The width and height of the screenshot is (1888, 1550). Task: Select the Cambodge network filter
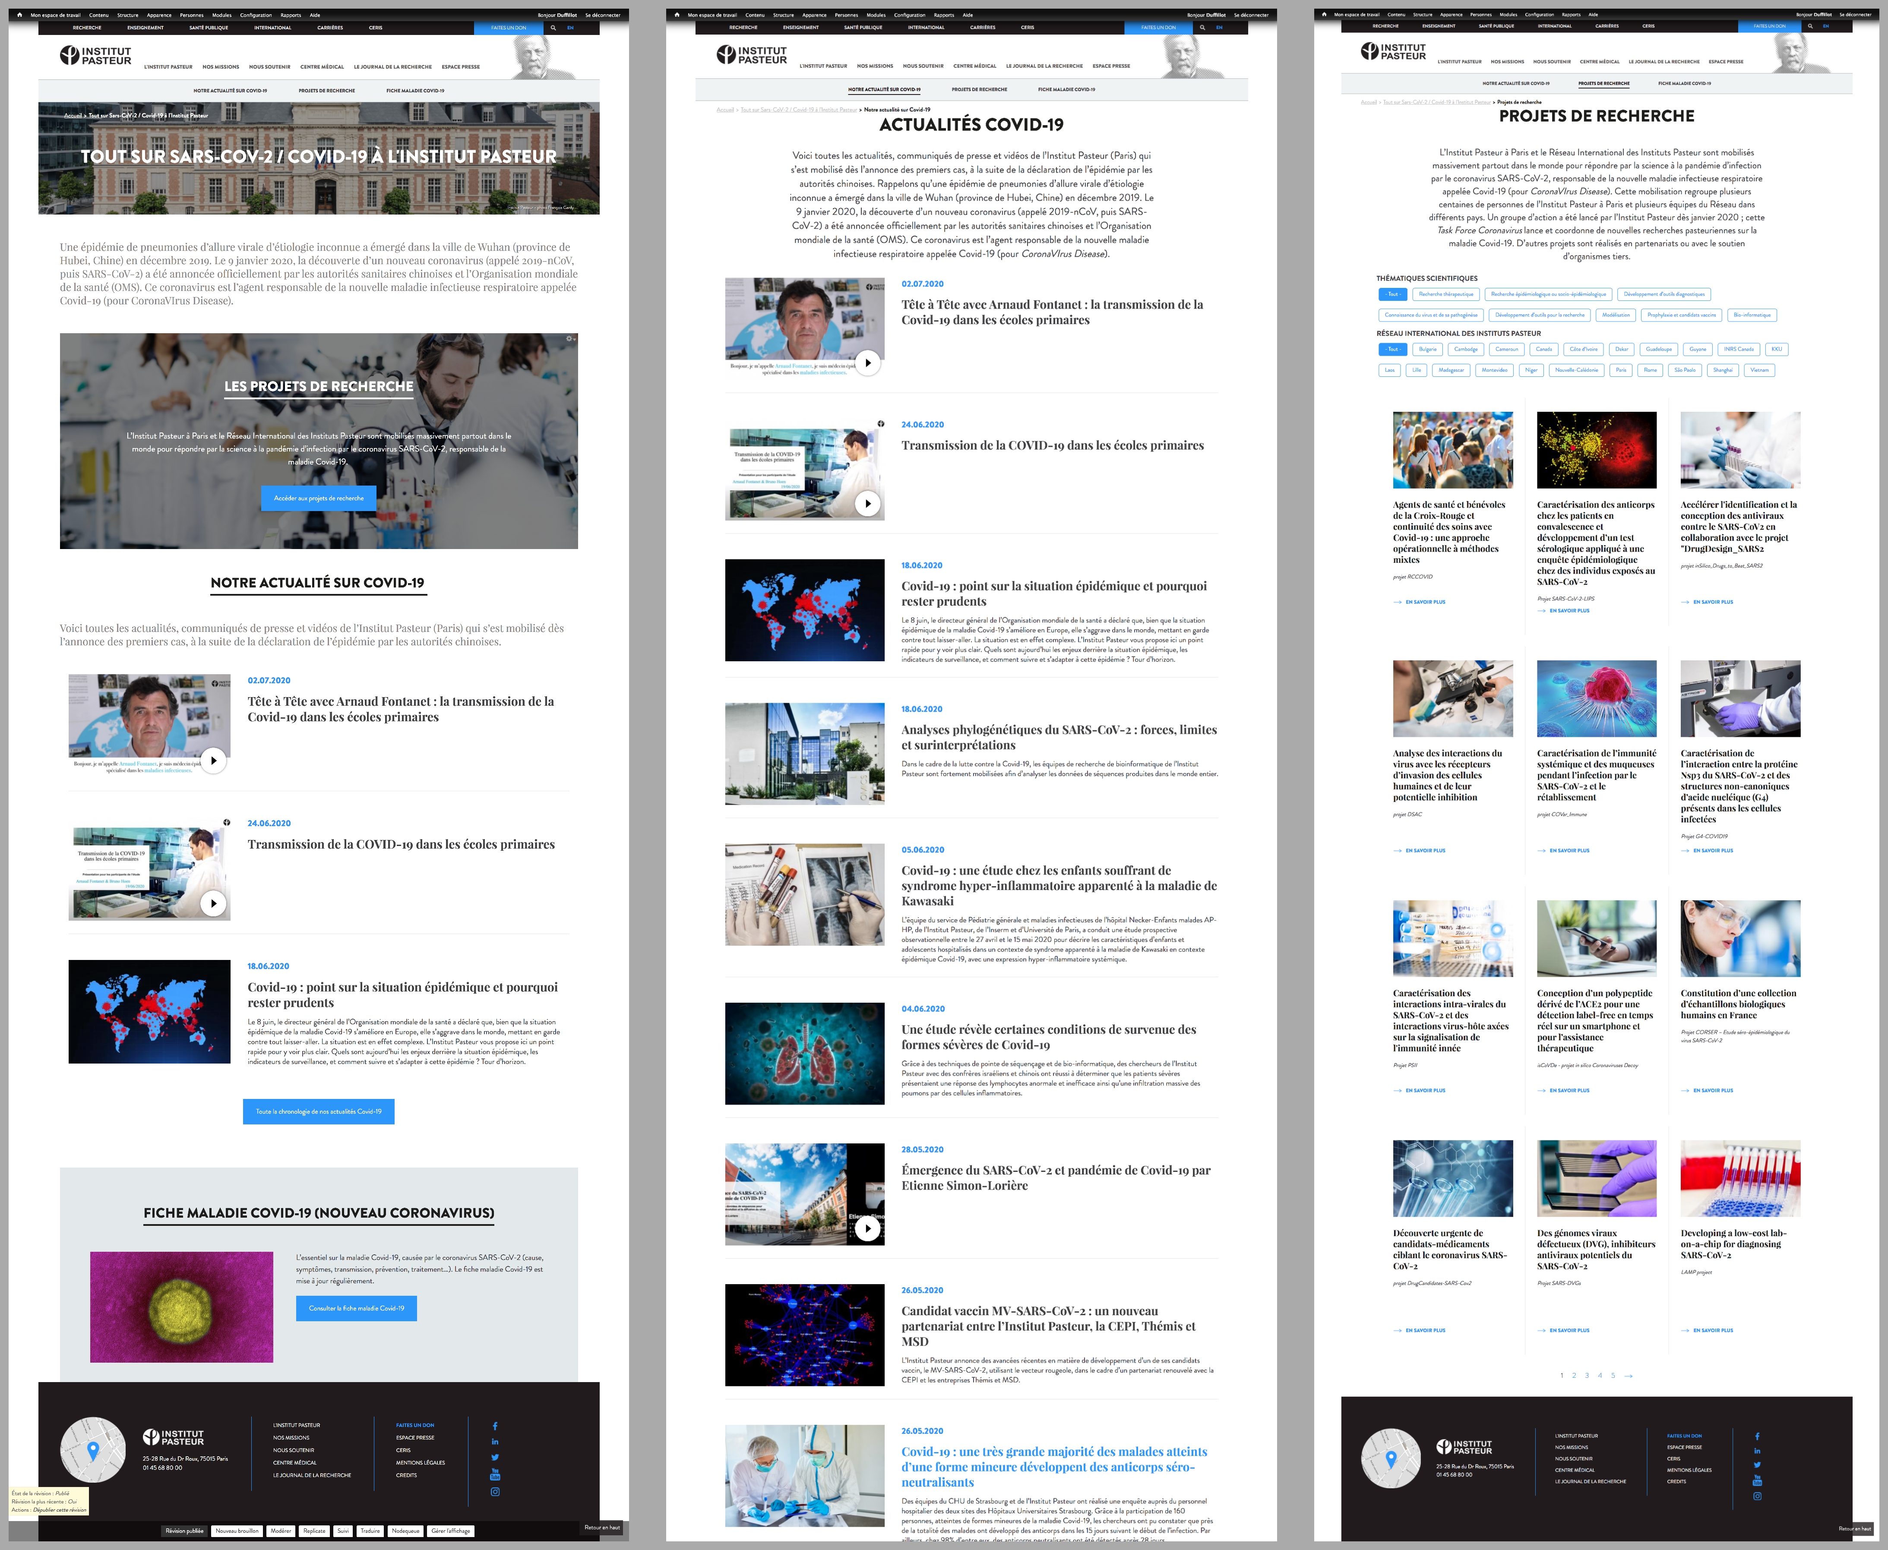click(x=1466, y=349)
